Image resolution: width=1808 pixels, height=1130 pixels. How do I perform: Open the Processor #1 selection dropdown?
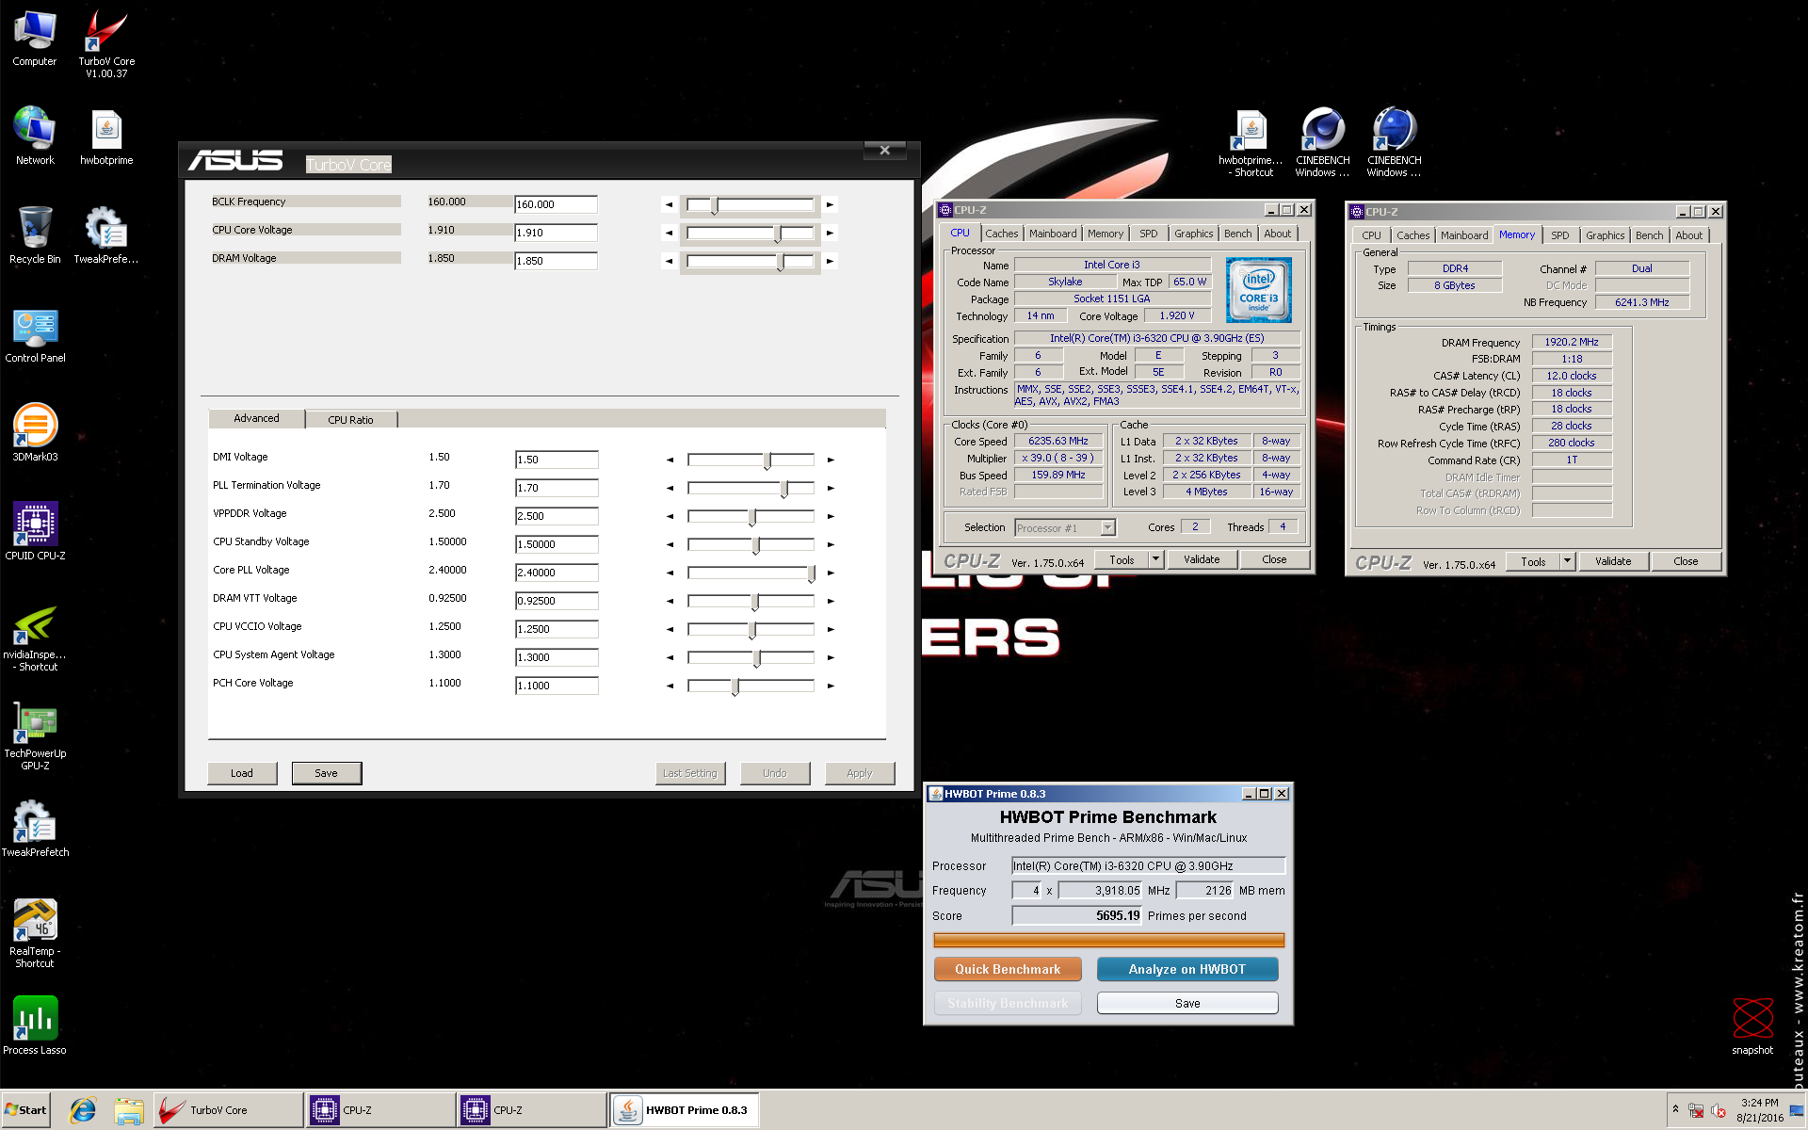[x=1065, y=528]
